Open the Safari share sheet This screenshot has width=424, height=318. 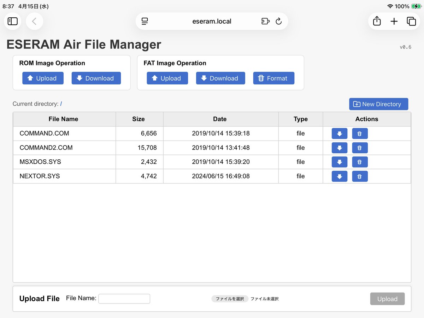point(377,21)
